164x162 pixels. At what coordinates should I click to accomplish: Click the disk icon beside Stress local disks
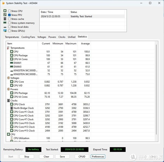5,27
